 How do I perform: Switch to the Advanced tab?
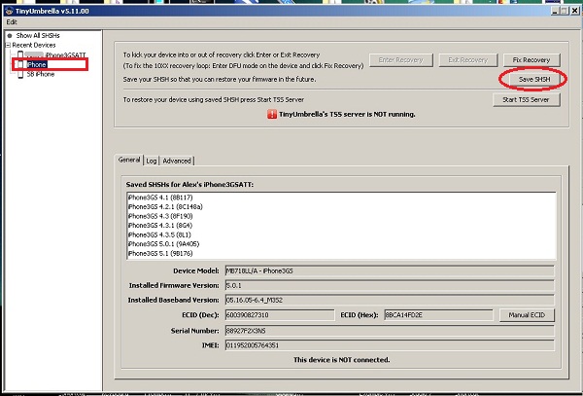(177, 161)
